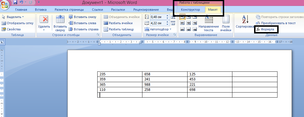Click table cell containing 235
The width and height of the screenshot is (304, 117).
[x=120, y=74]
